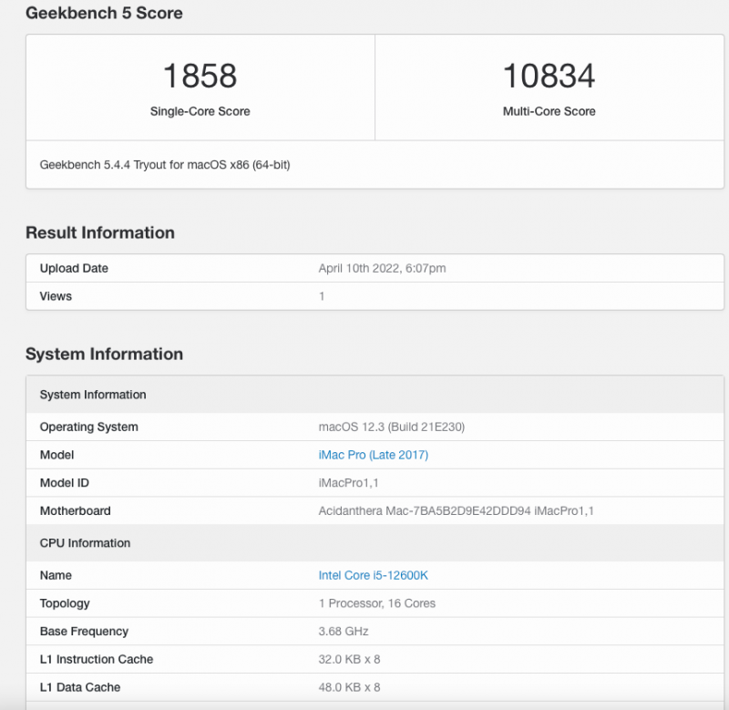Click the Model ID row label

click(64, 483)
